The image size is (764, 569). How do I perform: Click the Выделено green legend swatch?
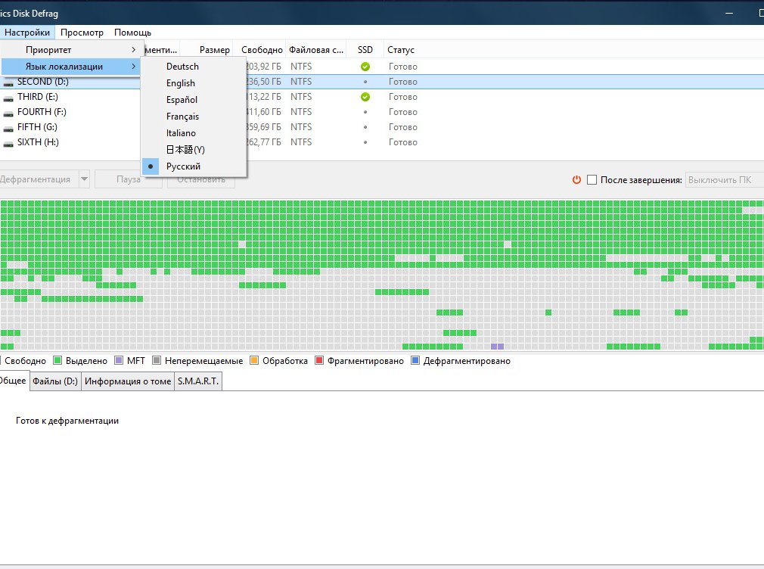click(57, 360)
